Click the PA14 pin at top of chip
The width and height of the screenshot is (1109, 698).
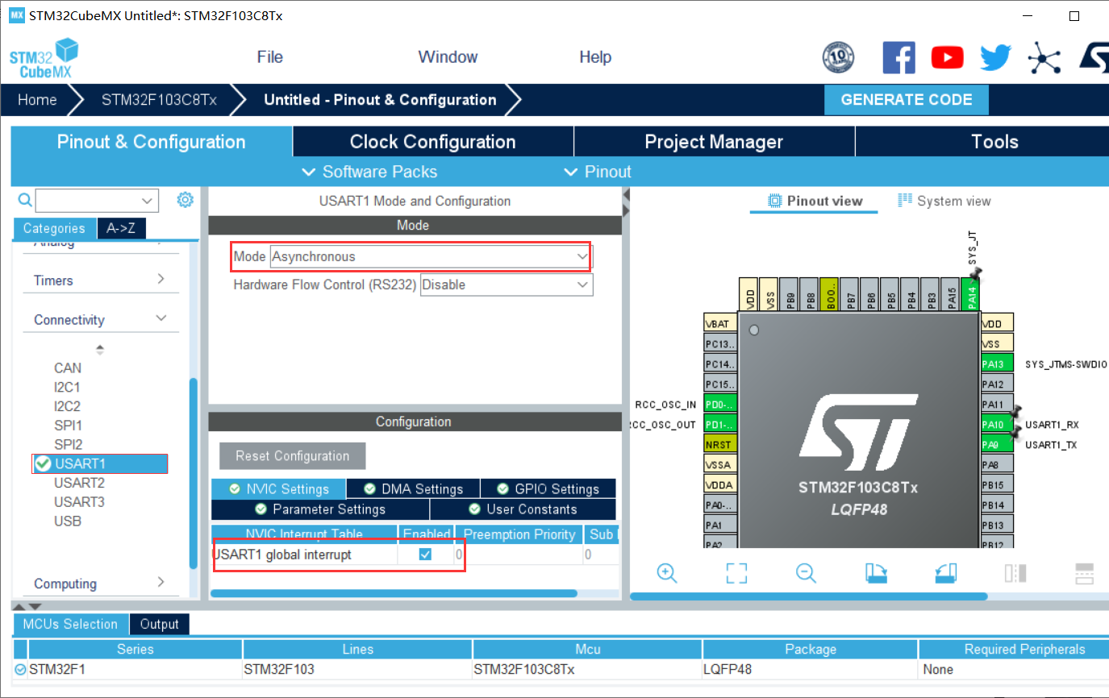click(x=971, y=295)
